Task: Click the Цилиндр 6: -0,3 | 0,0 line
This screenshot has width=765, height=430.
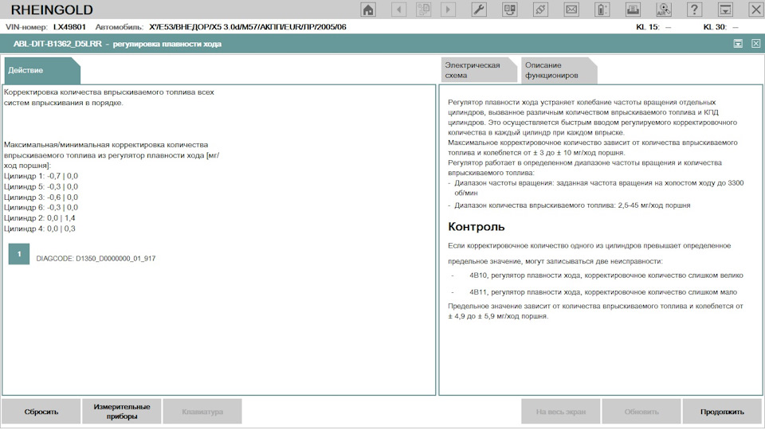Action: [x=41, y=207]
